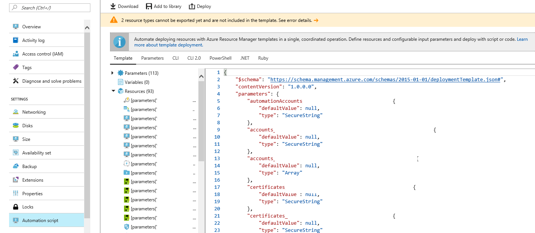Click the orange warning triangle icon
Image resolution: width=535 pixels, height=233 pixels.
[113, 20]
